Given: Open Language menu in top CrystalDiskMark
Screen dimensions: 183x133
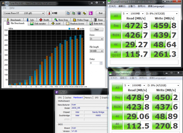Looking at the screenshot, I should pos(156,6).
